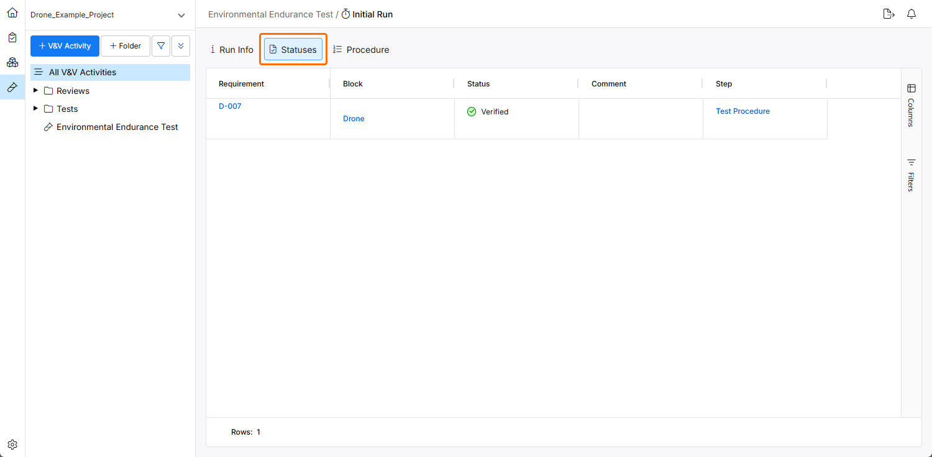Select Environmental Endurance Test in tree
This screenshot has width=932, height=457.
coord(117,127)
